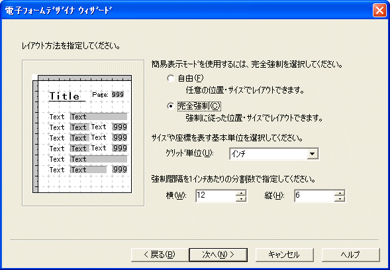The image size is (390, 270).
Task: Click the 縦(H) value input field
Action: (x=314, y=196)
